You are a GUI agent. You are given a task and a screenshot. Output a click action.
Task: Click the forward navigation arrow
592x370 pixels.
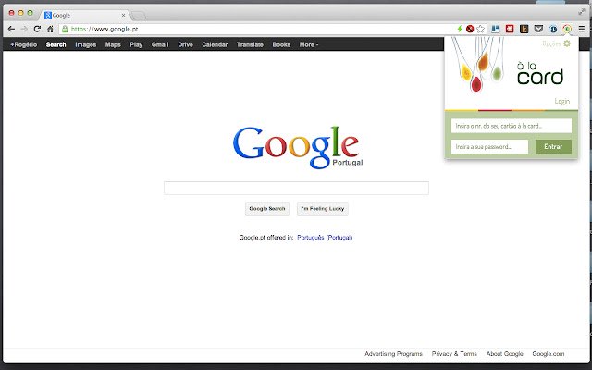click(24, 29)
